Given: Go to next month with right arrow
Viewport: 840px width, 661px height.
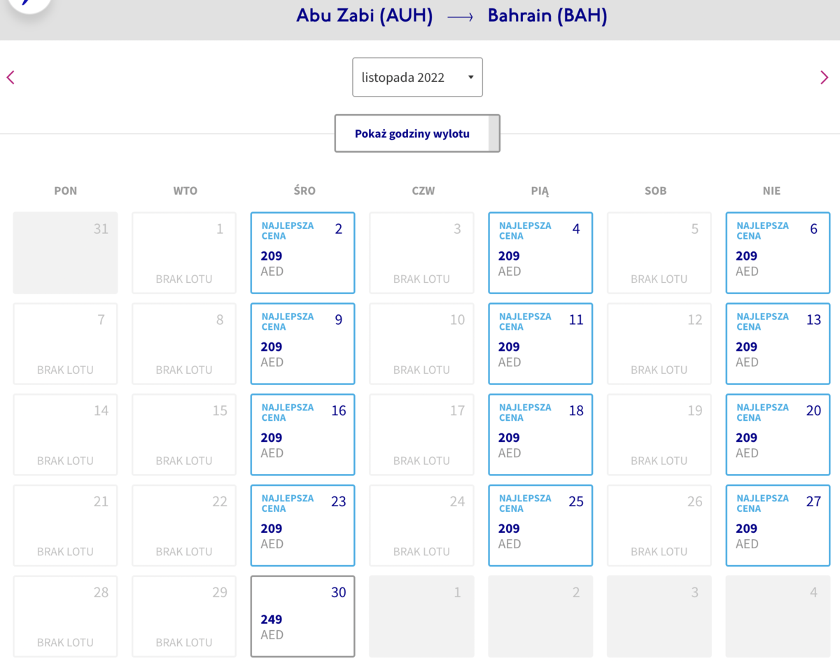Looking at the screenshot, I should click(x=824, y=78).
